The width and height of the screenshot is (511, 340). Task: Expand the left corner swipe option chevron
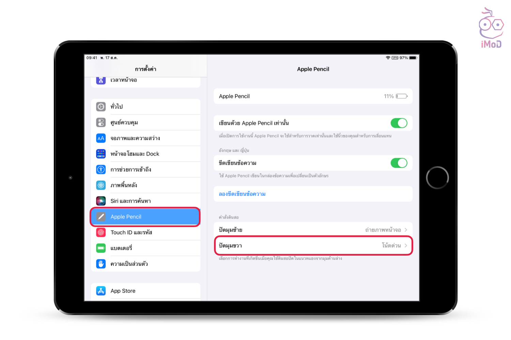(x=406, y=230)
